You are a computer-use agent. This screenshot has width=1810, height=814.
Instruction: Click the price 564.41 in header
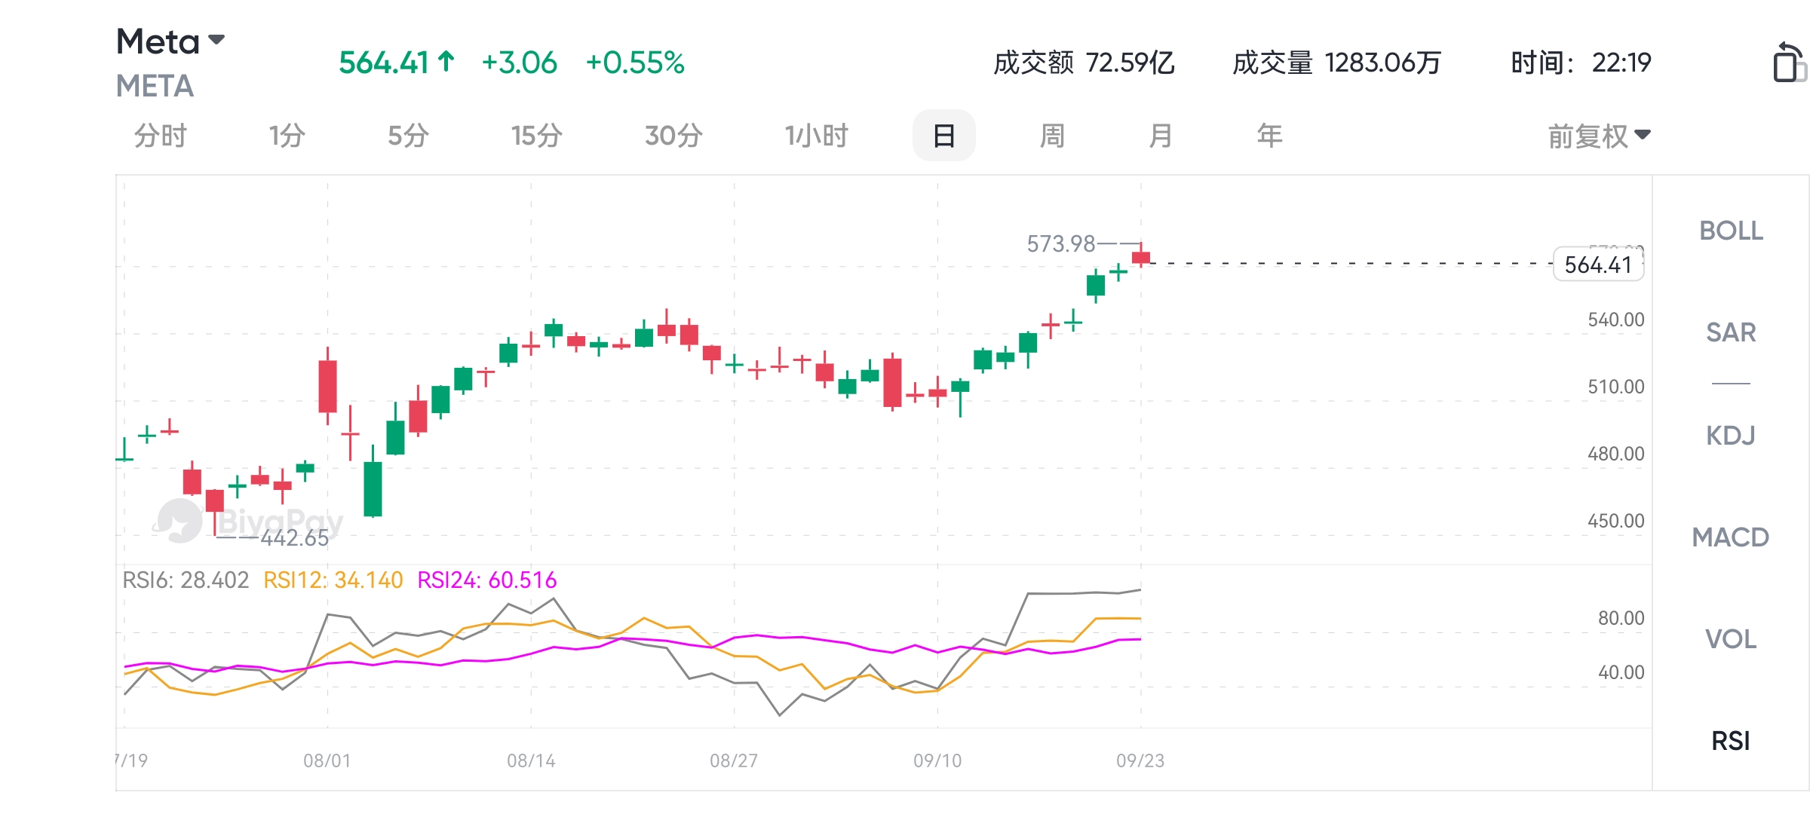coord(384,63)
